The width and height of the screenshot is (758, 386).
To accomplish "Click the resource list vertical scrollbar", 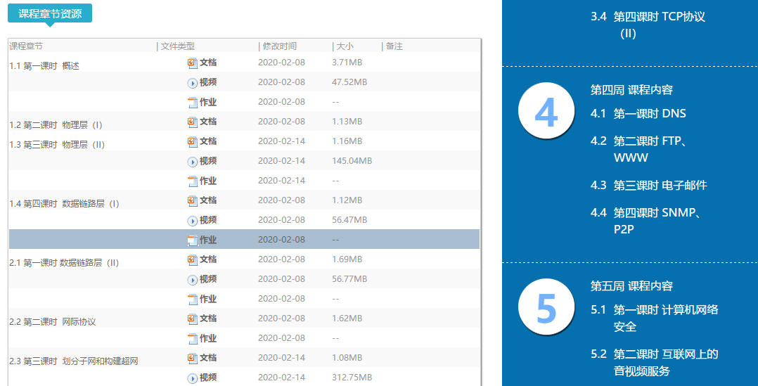I will tap(481, 211).
